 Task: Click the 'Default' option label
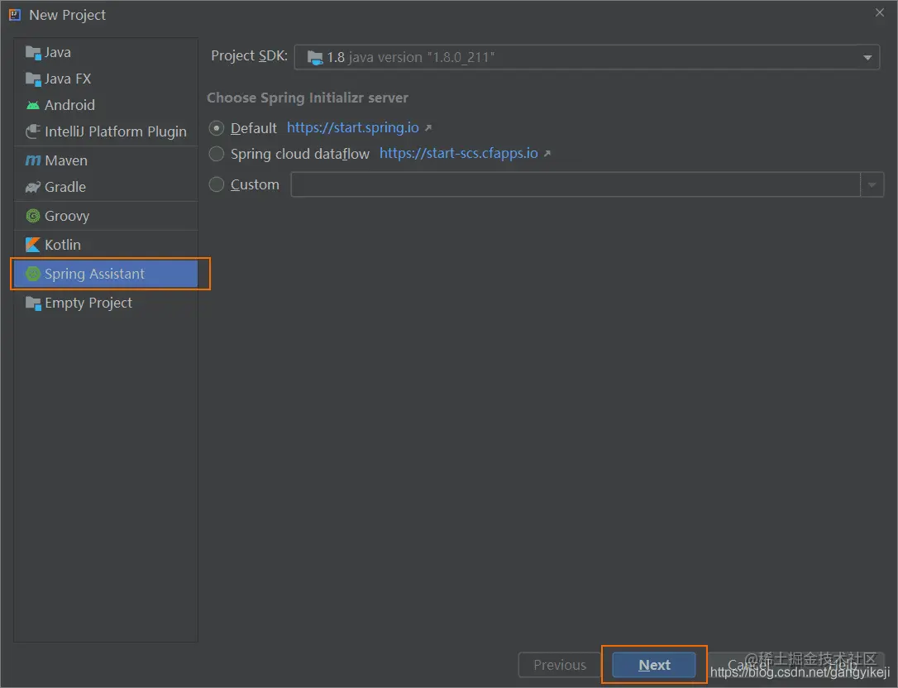click(254, 128)
